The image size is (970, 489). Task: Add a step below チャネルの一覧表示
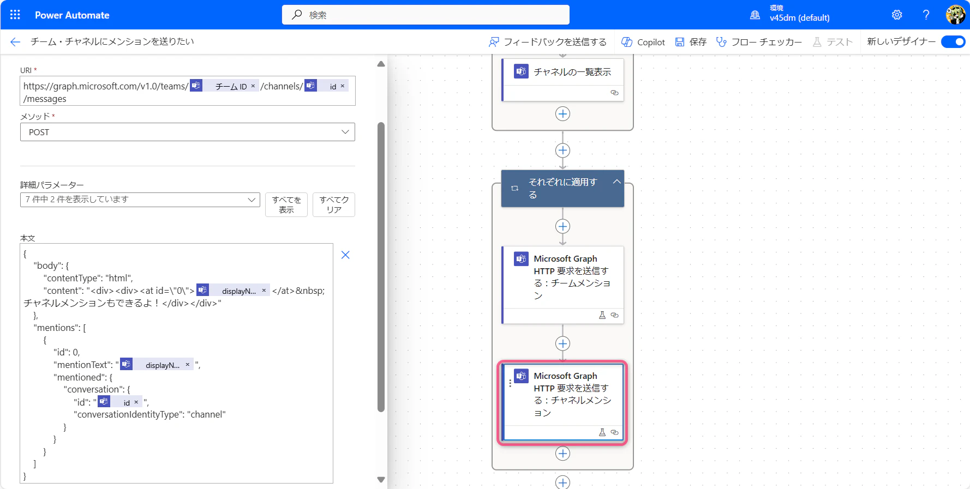click(x=562, y=113)
